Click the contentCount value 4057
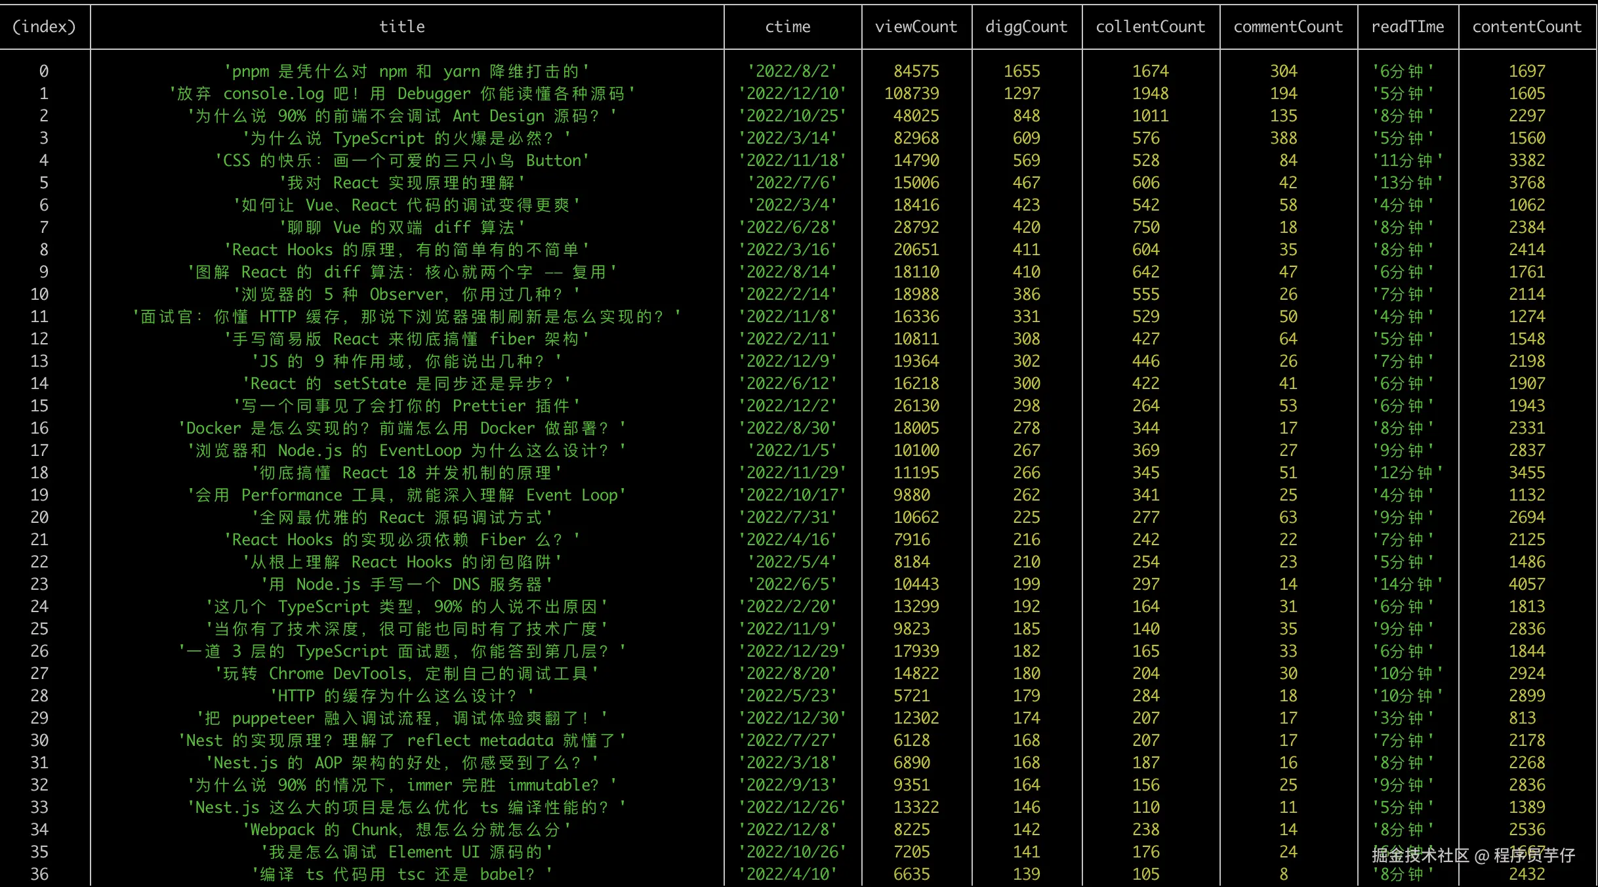This screenshot has width=1598, height=887. [x=1526, y=585]
